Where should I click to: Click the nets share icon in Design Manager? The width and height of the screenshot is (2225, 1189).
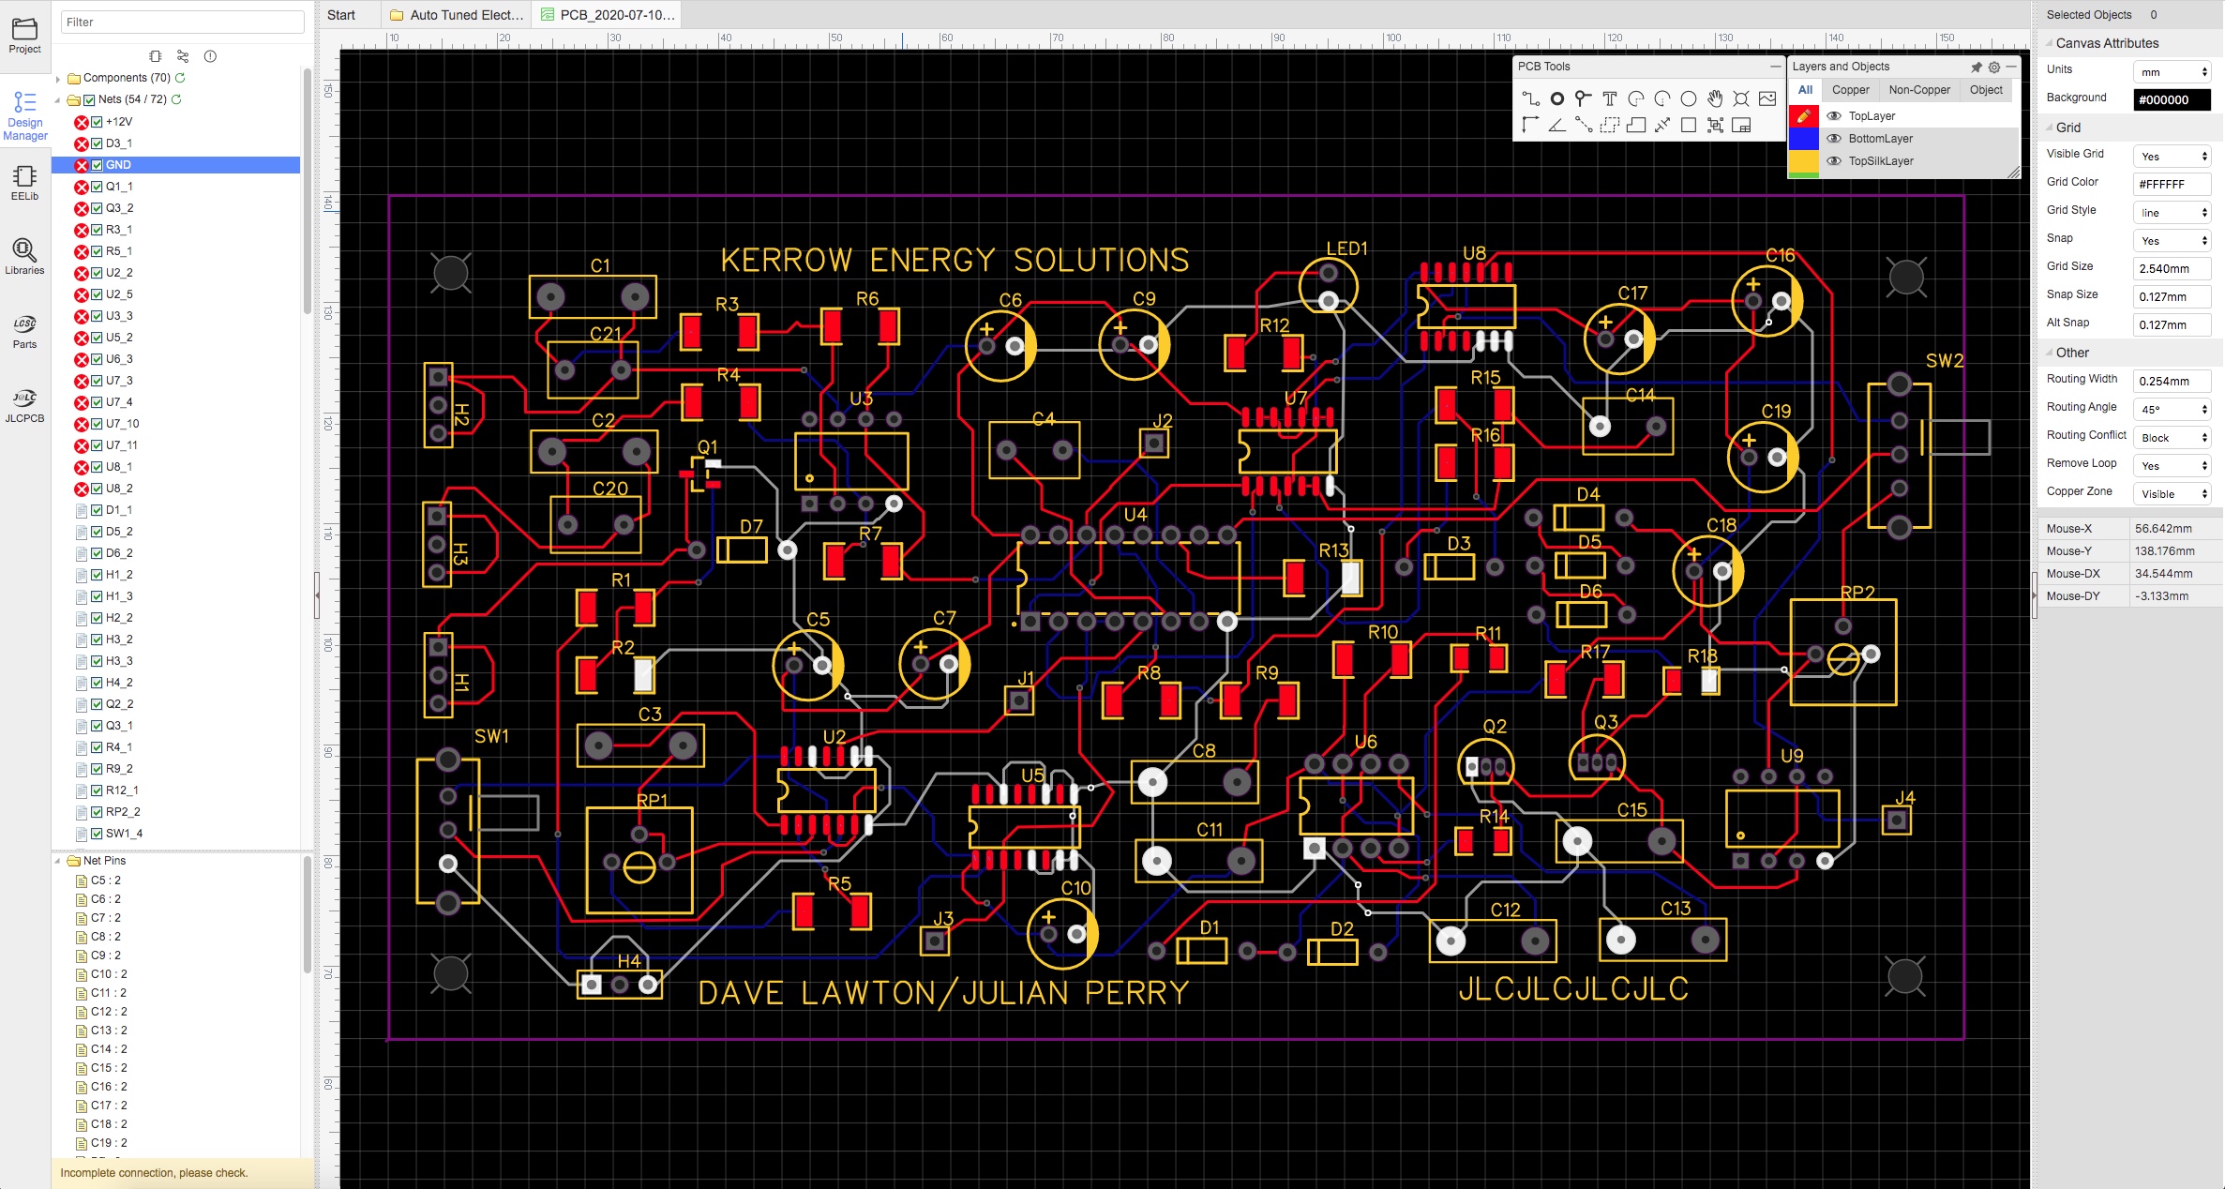tap(183, 56)
